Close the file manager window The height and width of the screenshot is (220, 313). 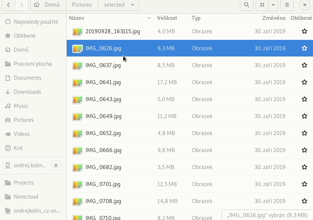coord(304,5)
